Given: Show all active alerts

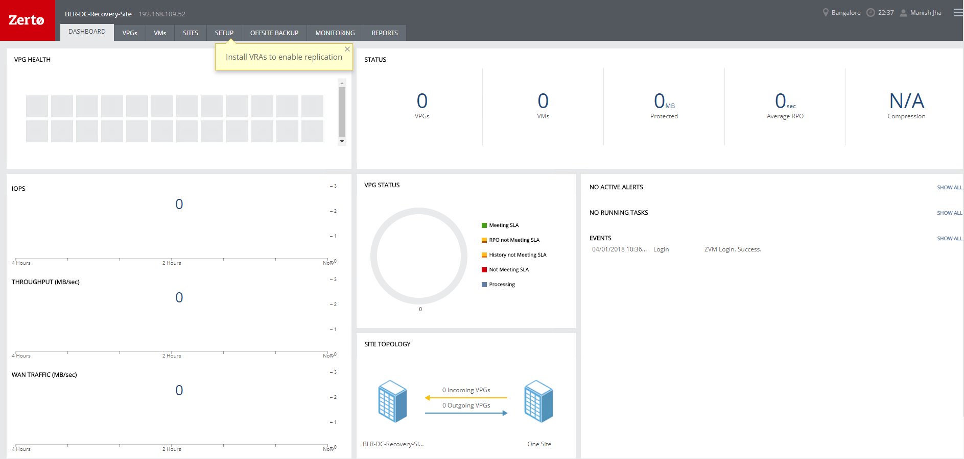Looking at the screenshot, I should pyautogui.click(x=949, y=188).
